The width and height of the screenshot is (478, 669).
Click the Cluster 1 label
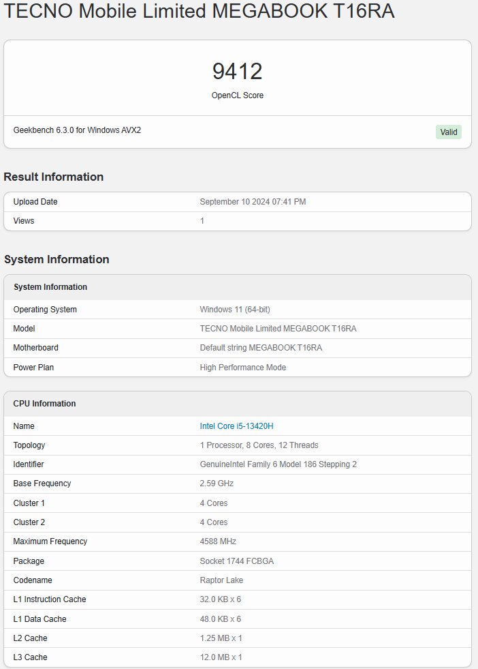(x=29, y=503)
